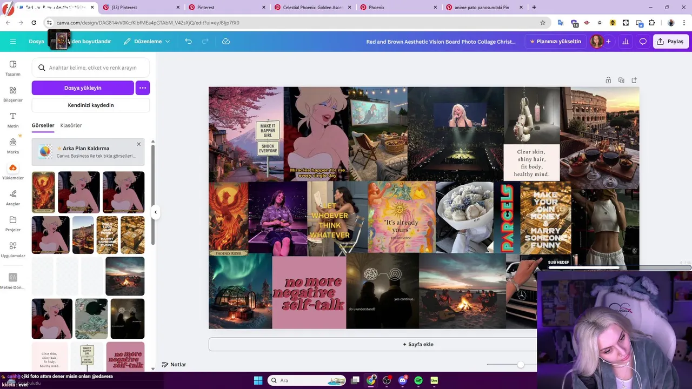Open the Dosya file menu
Image resolution: width=692 pixels, height=389 pixels.
coord(36,42)
